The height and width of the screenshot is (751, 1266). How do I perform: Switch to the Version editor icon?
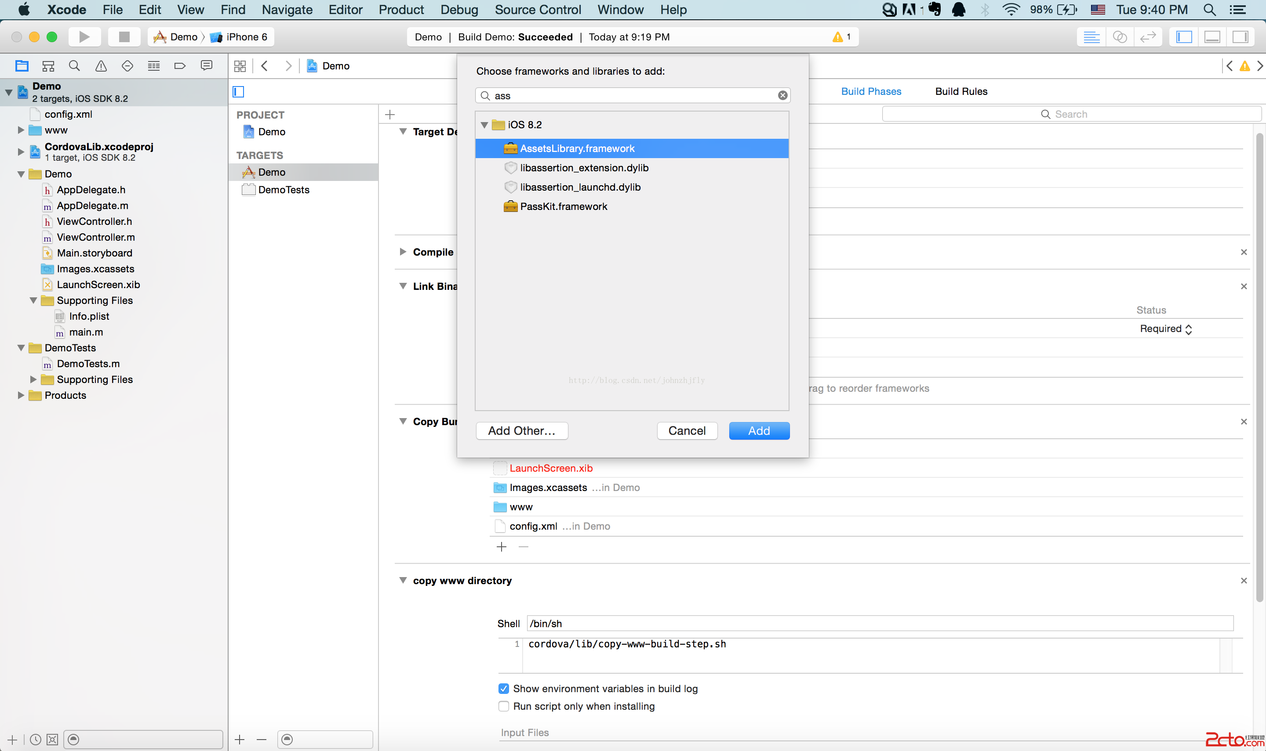coord(1147,37)
